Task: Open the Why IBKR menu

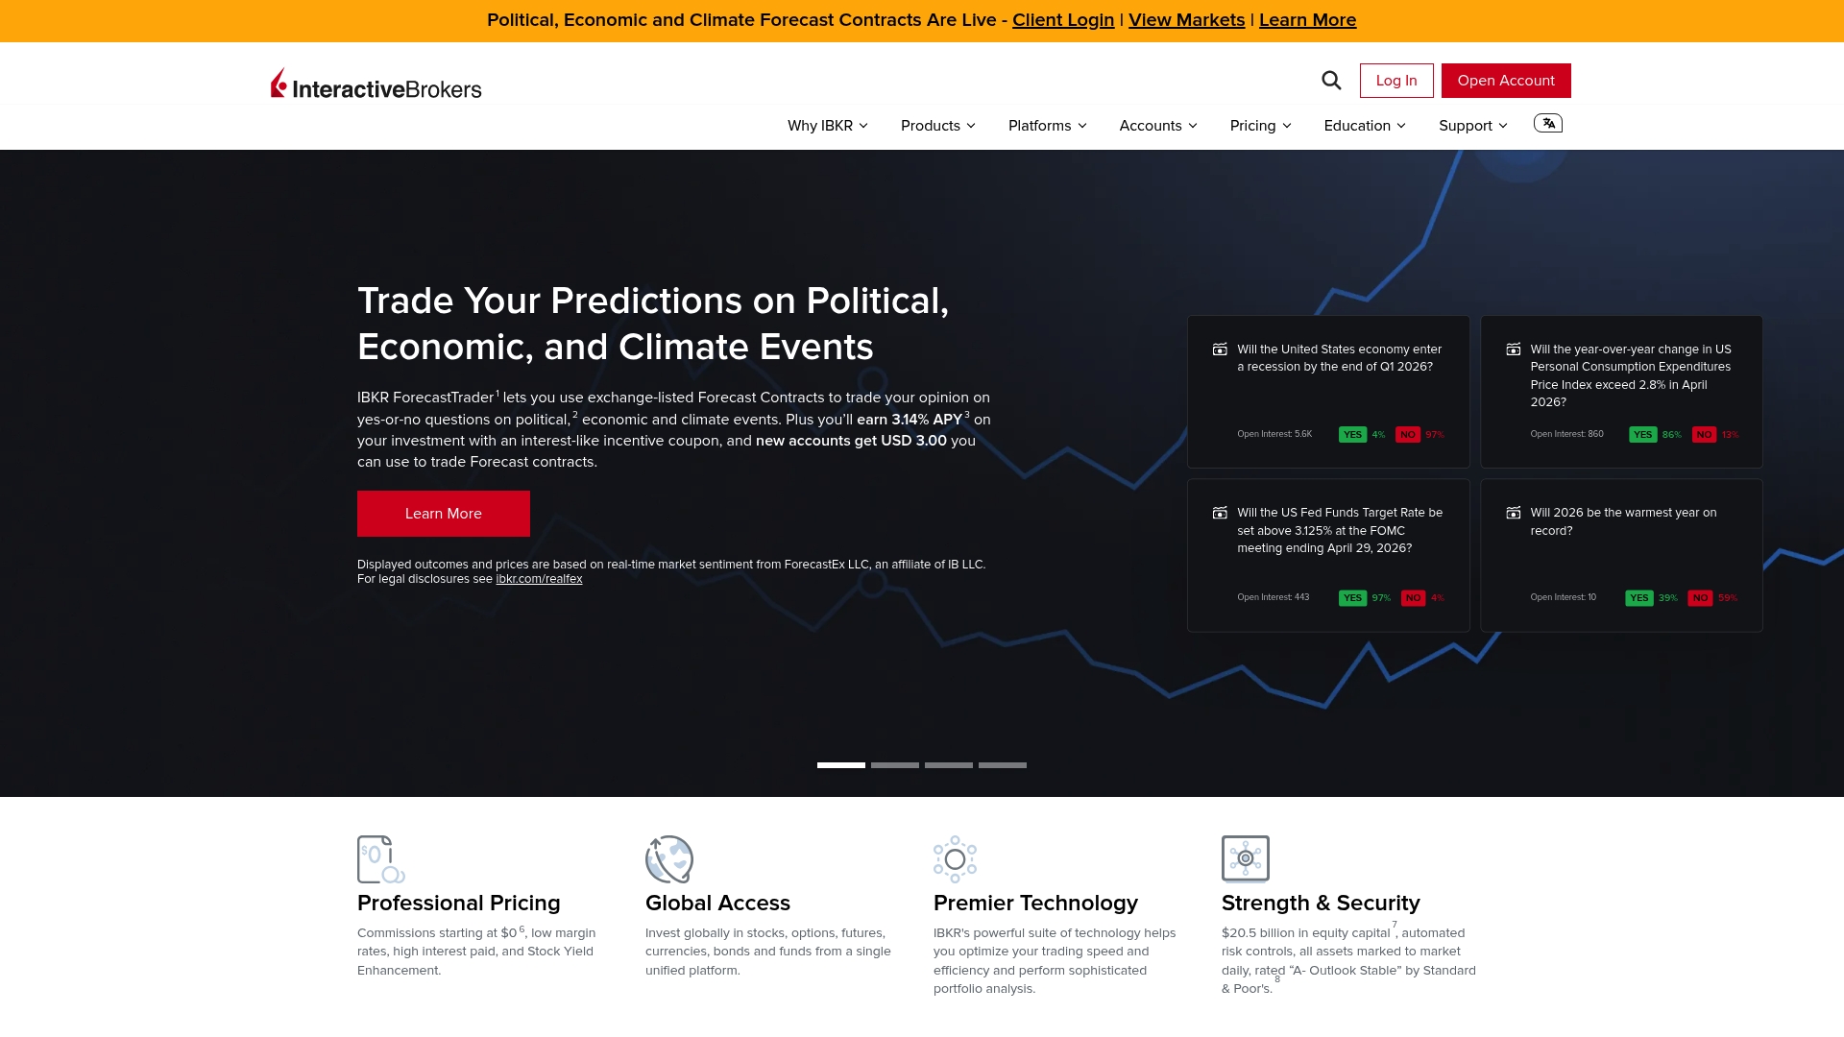Action: 827,126
